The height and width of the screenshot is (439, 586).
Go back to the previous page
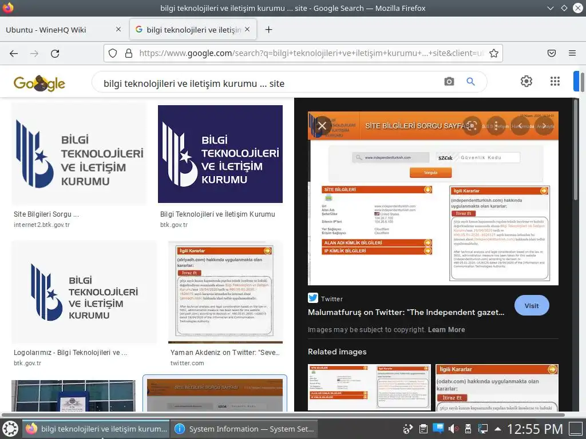pos(14,53)
